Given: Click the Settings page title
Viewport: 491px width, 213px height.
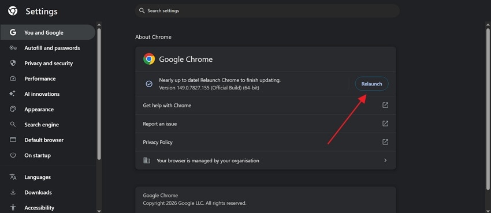Looking at the screenshot, I should [x=42, y=12].
